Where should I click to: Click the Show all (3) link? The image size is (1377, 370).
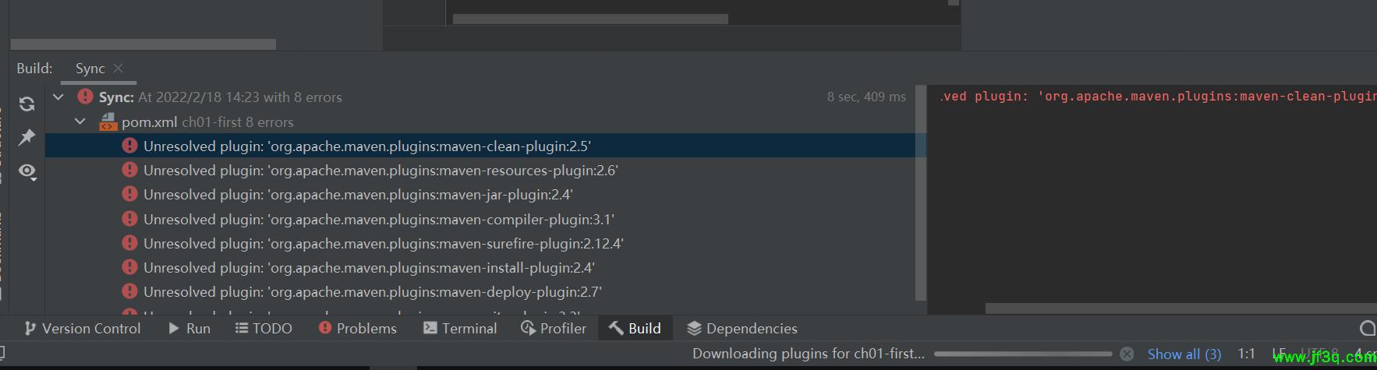[x=1184, y=354]
